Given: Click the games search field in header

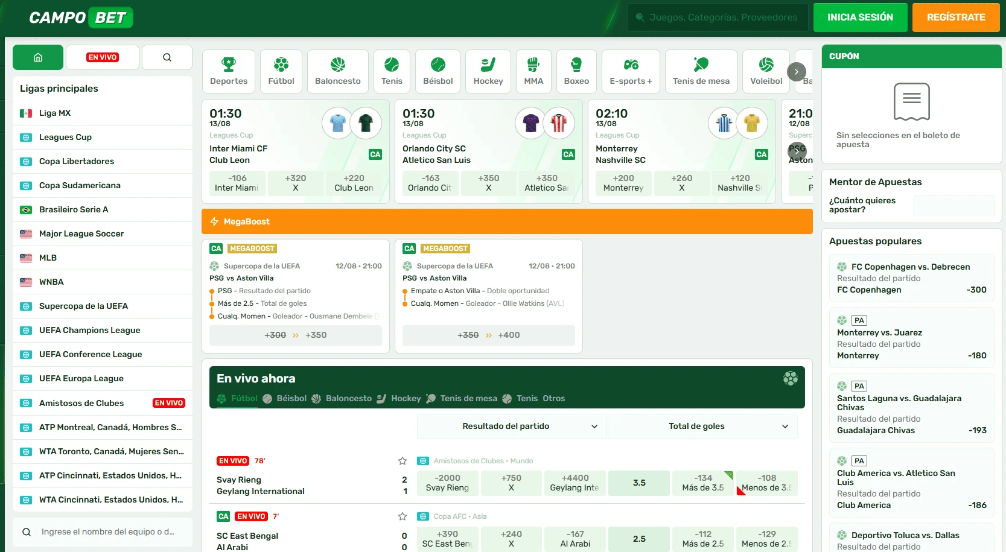Looking at the screenshot, I should click(718, 17).
